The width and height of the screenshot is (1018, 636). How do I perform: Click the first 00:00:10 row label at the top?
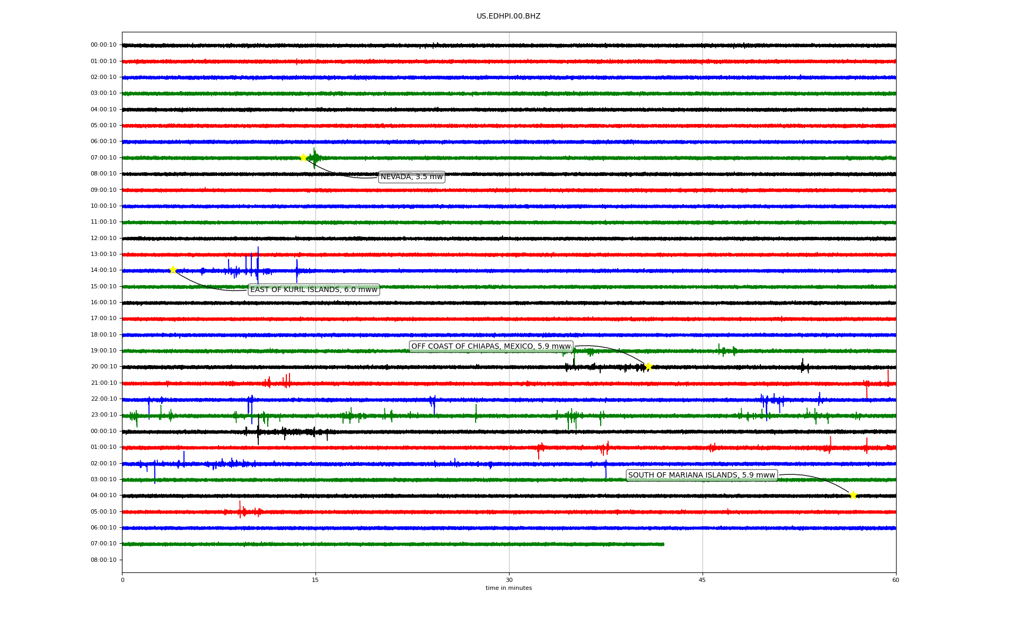[x=103, y=45]
